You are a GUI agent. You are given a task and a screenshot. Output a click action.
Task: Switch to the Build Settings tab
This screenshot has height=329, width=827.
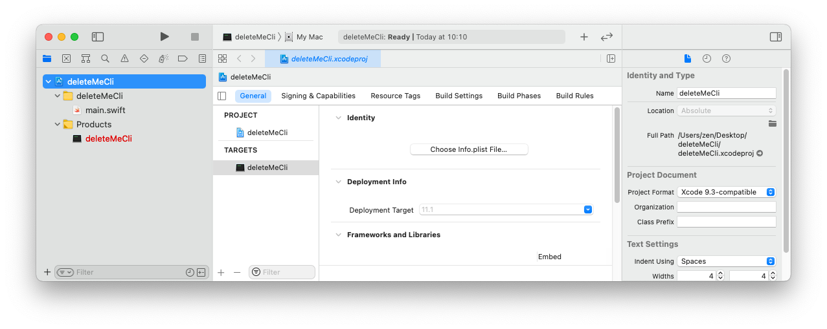(459, 96)
